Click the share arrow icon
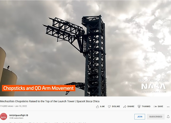Image resolution: width=171 pixels, height=123 pixels. click(125, 106)
